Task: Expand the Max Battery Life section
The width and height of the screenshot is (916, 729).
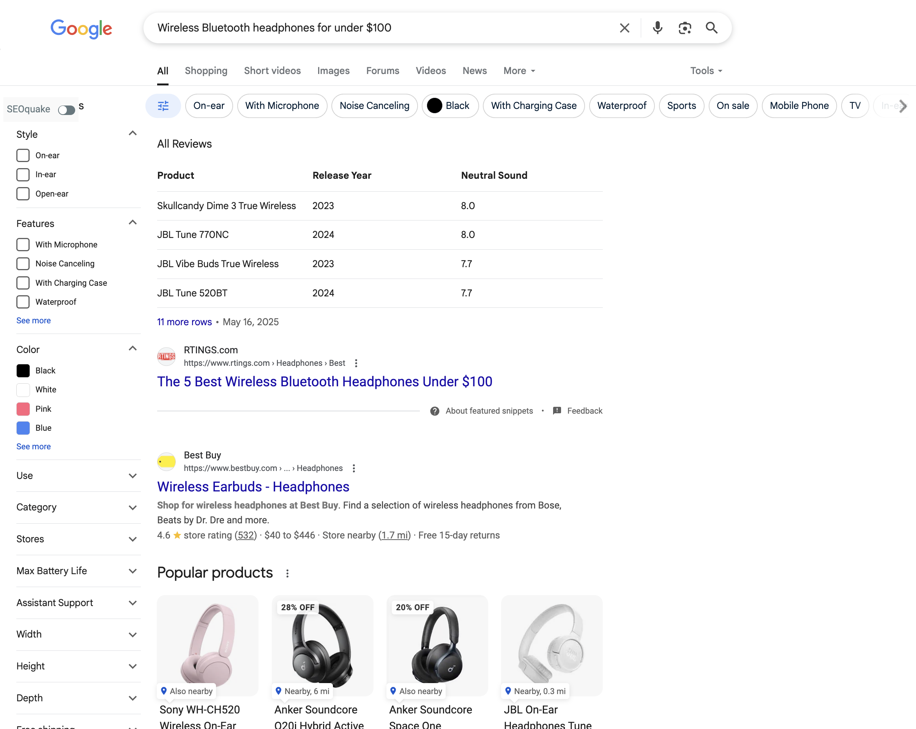Action: point(133,571)
